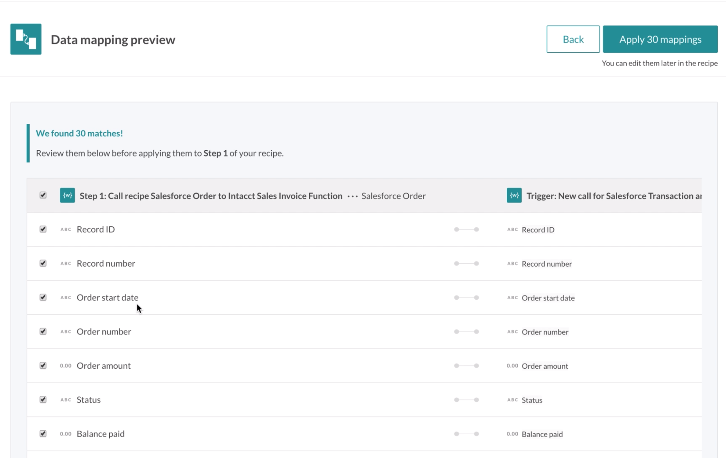Screen dimensions: 726x458
Task: Uncheck the Record number mapping checkbox
Action: 43,263
